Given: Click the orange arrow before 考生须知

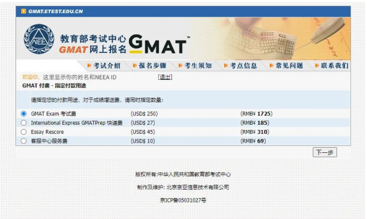Looking at the screenshot, I should [x=180, y=66].
